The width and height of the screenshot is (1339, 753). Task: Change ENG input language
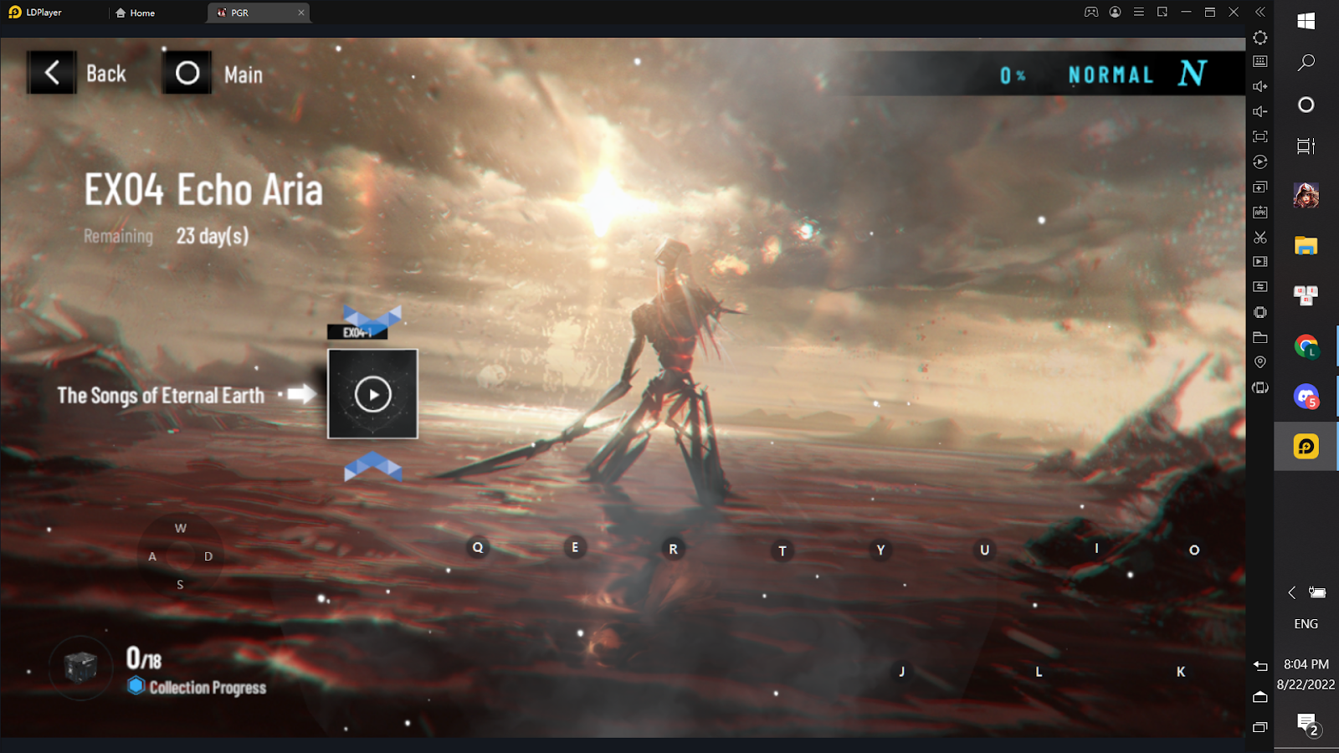[1306, 624]
